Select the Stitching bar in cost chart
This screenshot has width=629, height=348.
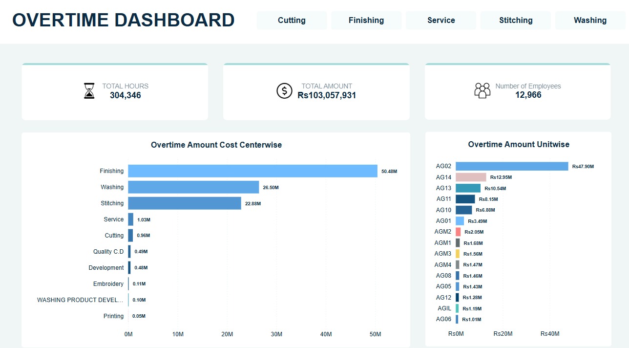(x=183, y=203)
